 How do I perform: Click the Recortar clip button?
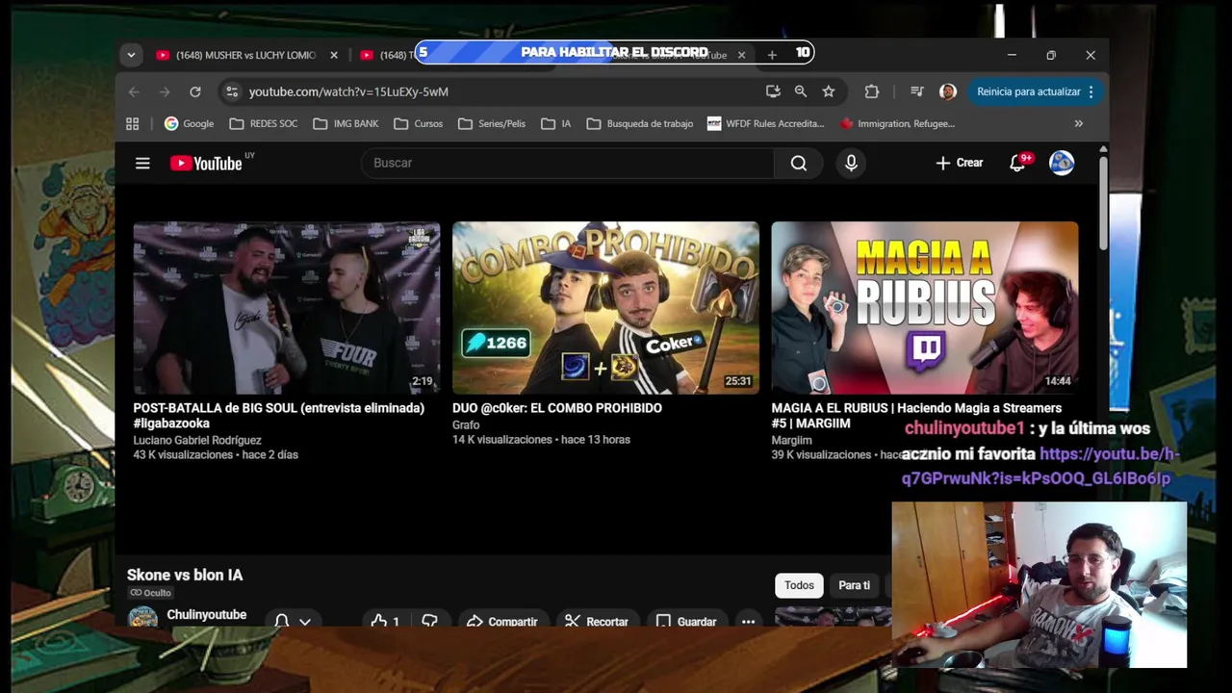click(597, 622)
